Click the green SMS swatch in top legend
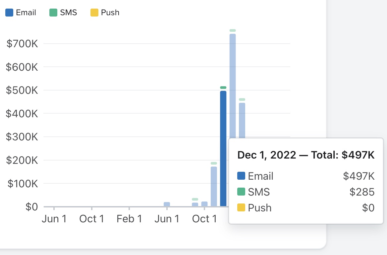 point(53,13)
